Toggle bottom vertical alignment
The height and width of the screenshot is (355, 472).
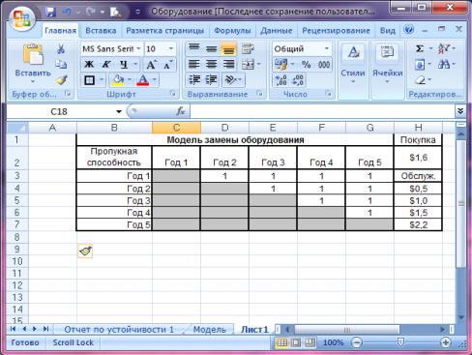[228, 49]
